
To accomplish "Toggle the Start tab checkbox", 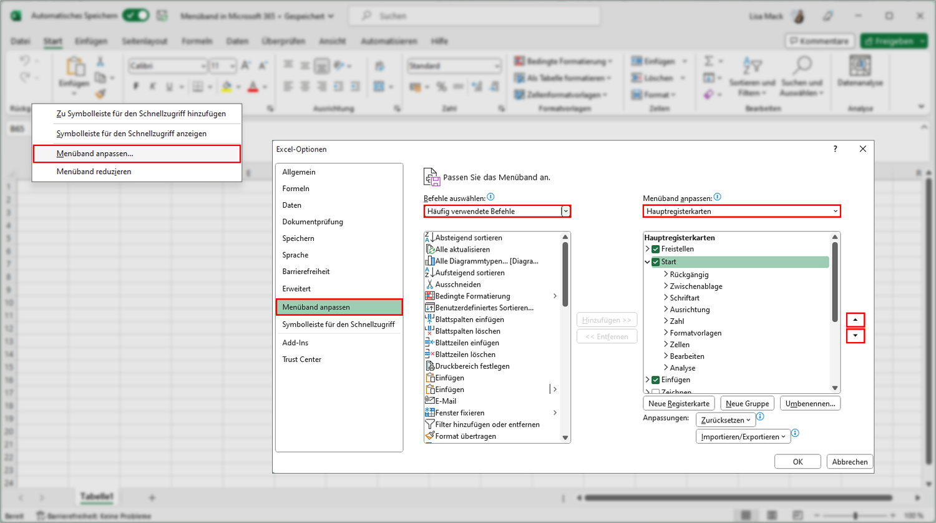I will coord(656,262).
